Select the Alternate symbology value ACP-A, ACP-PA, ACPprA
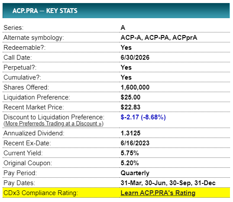Viewport: 233px width, 202px height. 159,38
